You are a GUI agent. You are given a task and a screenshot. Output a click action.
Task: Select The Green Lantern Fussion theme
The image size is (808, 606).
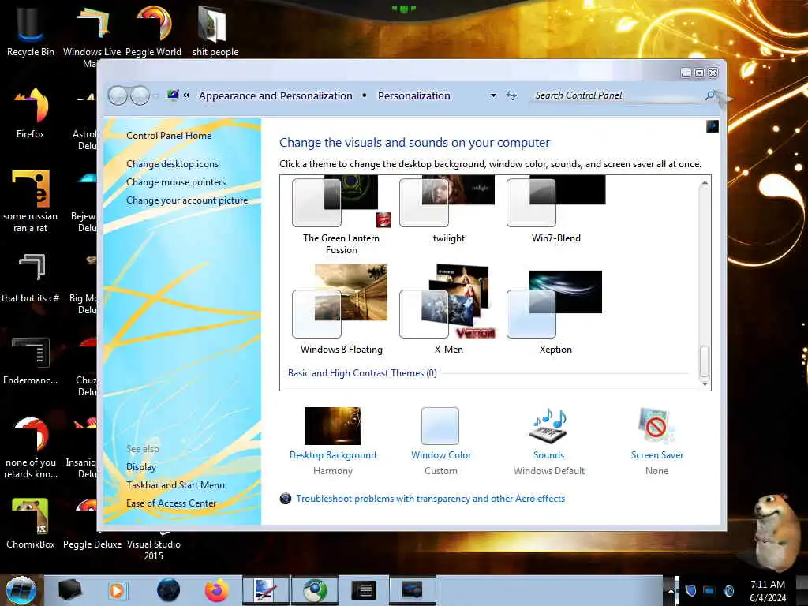point(341,215)
